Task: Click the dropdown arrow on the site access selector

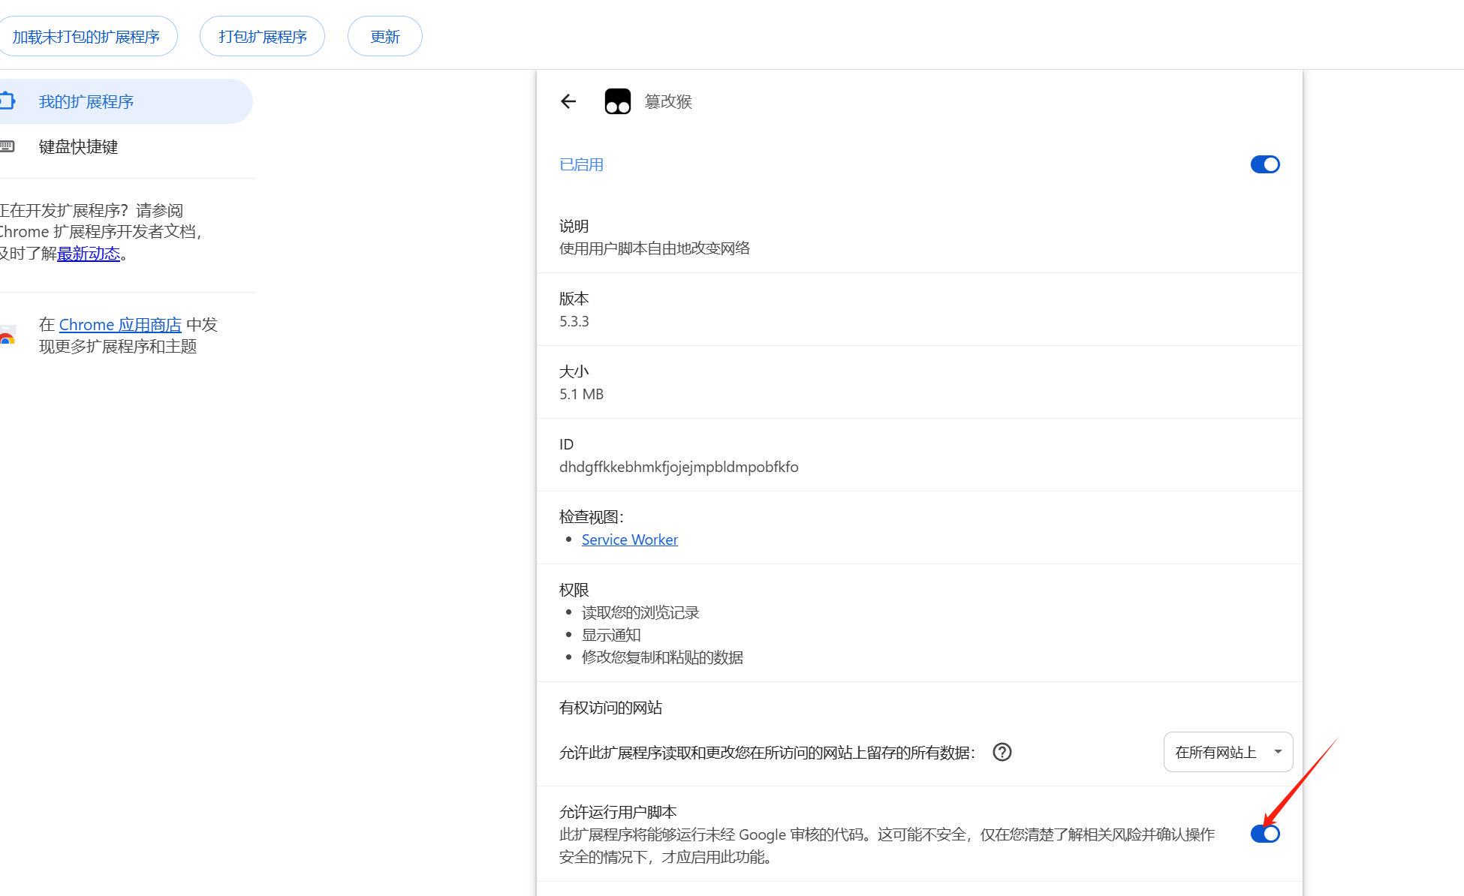Action: pos(1276,752)
